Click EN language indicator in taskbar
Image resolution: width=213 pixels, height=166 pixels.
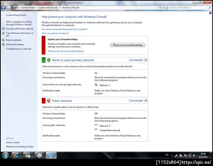click(x=167, y=155)
